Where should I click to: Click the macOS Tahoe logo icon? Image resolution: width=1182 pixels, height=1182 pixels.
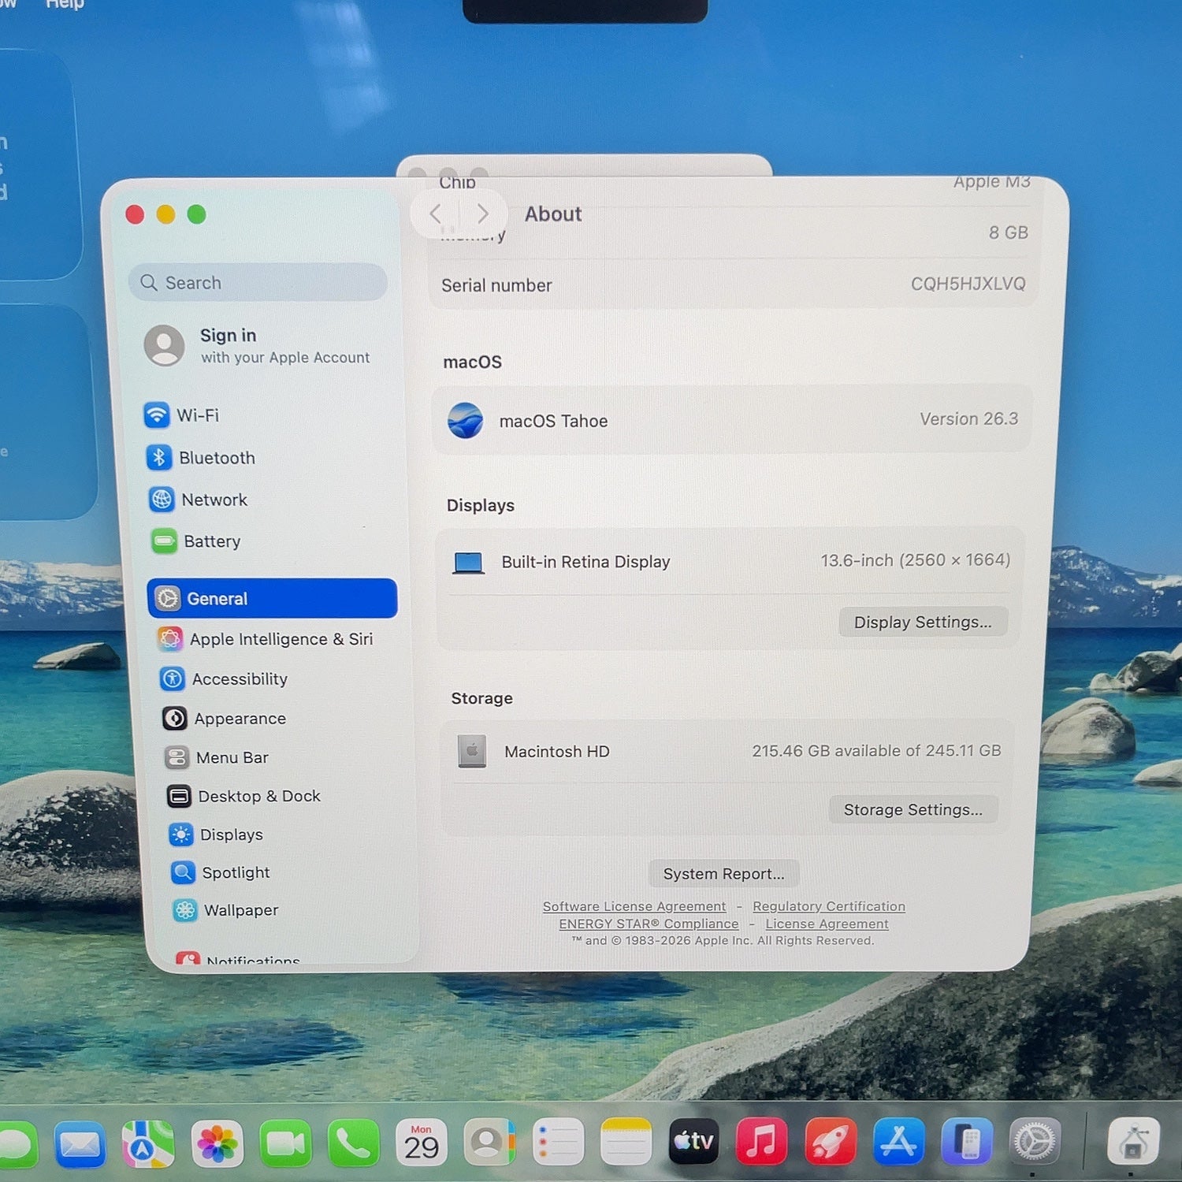(466, 420)
